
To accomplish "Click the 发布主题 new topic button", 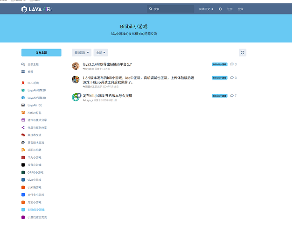I will pyautogui.click(x=42, y=53).
